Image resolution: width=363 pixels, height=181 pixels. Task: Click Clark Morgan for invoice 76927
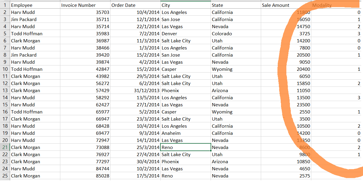pyautogui.click(x=35, y=154)
